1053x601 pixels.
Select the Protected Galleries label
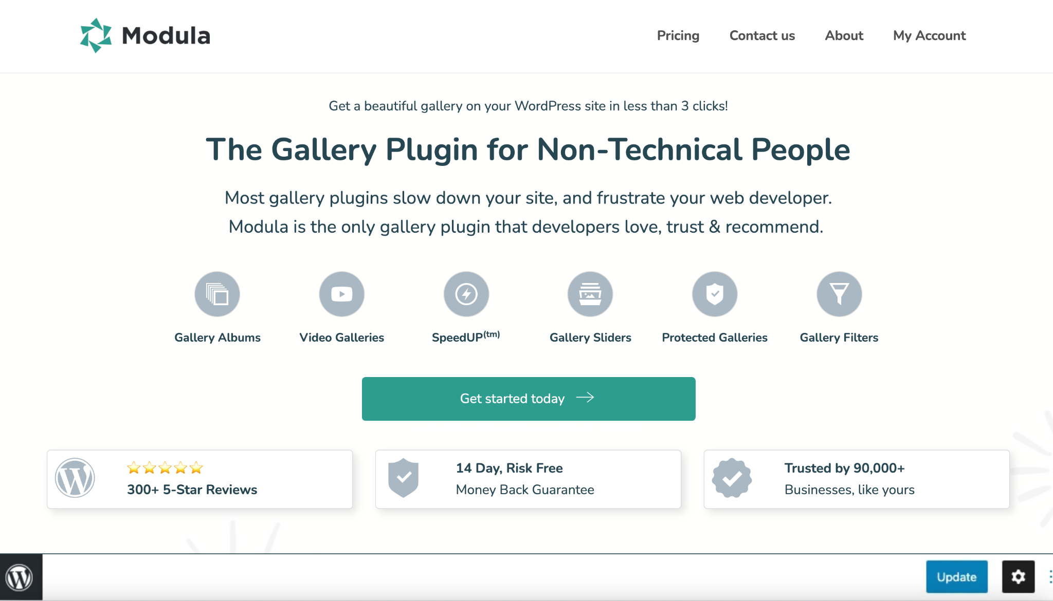(715, 337)
